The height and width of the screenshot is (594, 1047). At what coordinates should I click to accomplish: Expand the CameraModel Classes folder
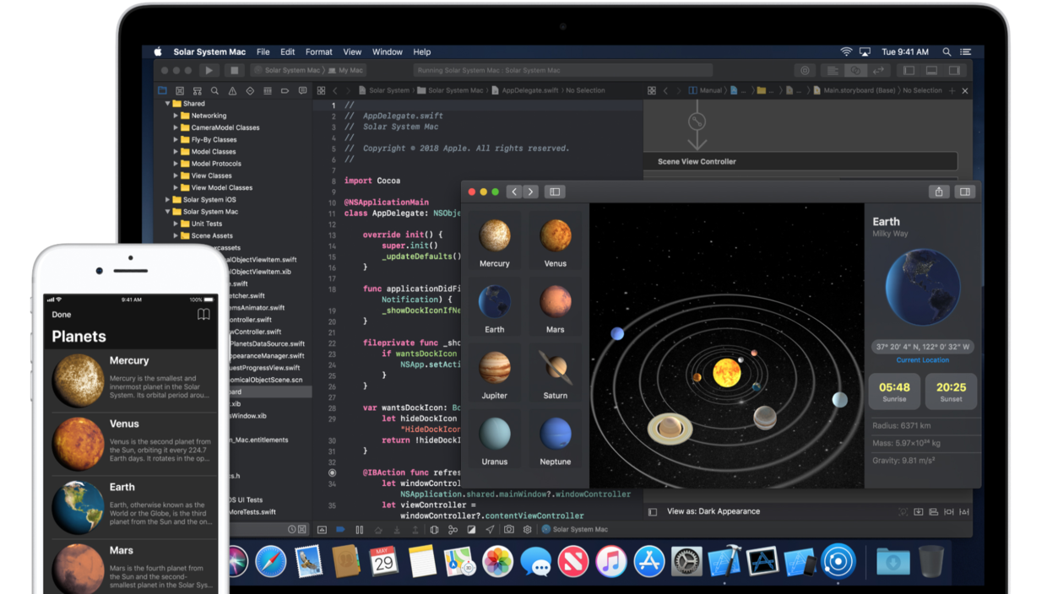pyautogui.click(x=176, y=127)
